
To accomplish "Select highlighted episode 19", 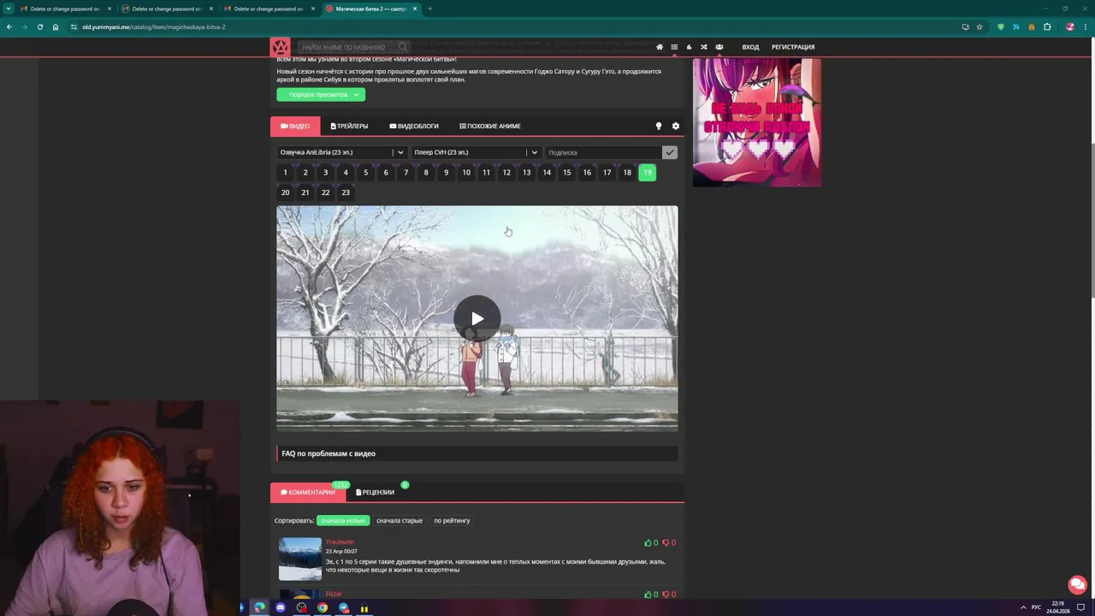I will (647, 173).
